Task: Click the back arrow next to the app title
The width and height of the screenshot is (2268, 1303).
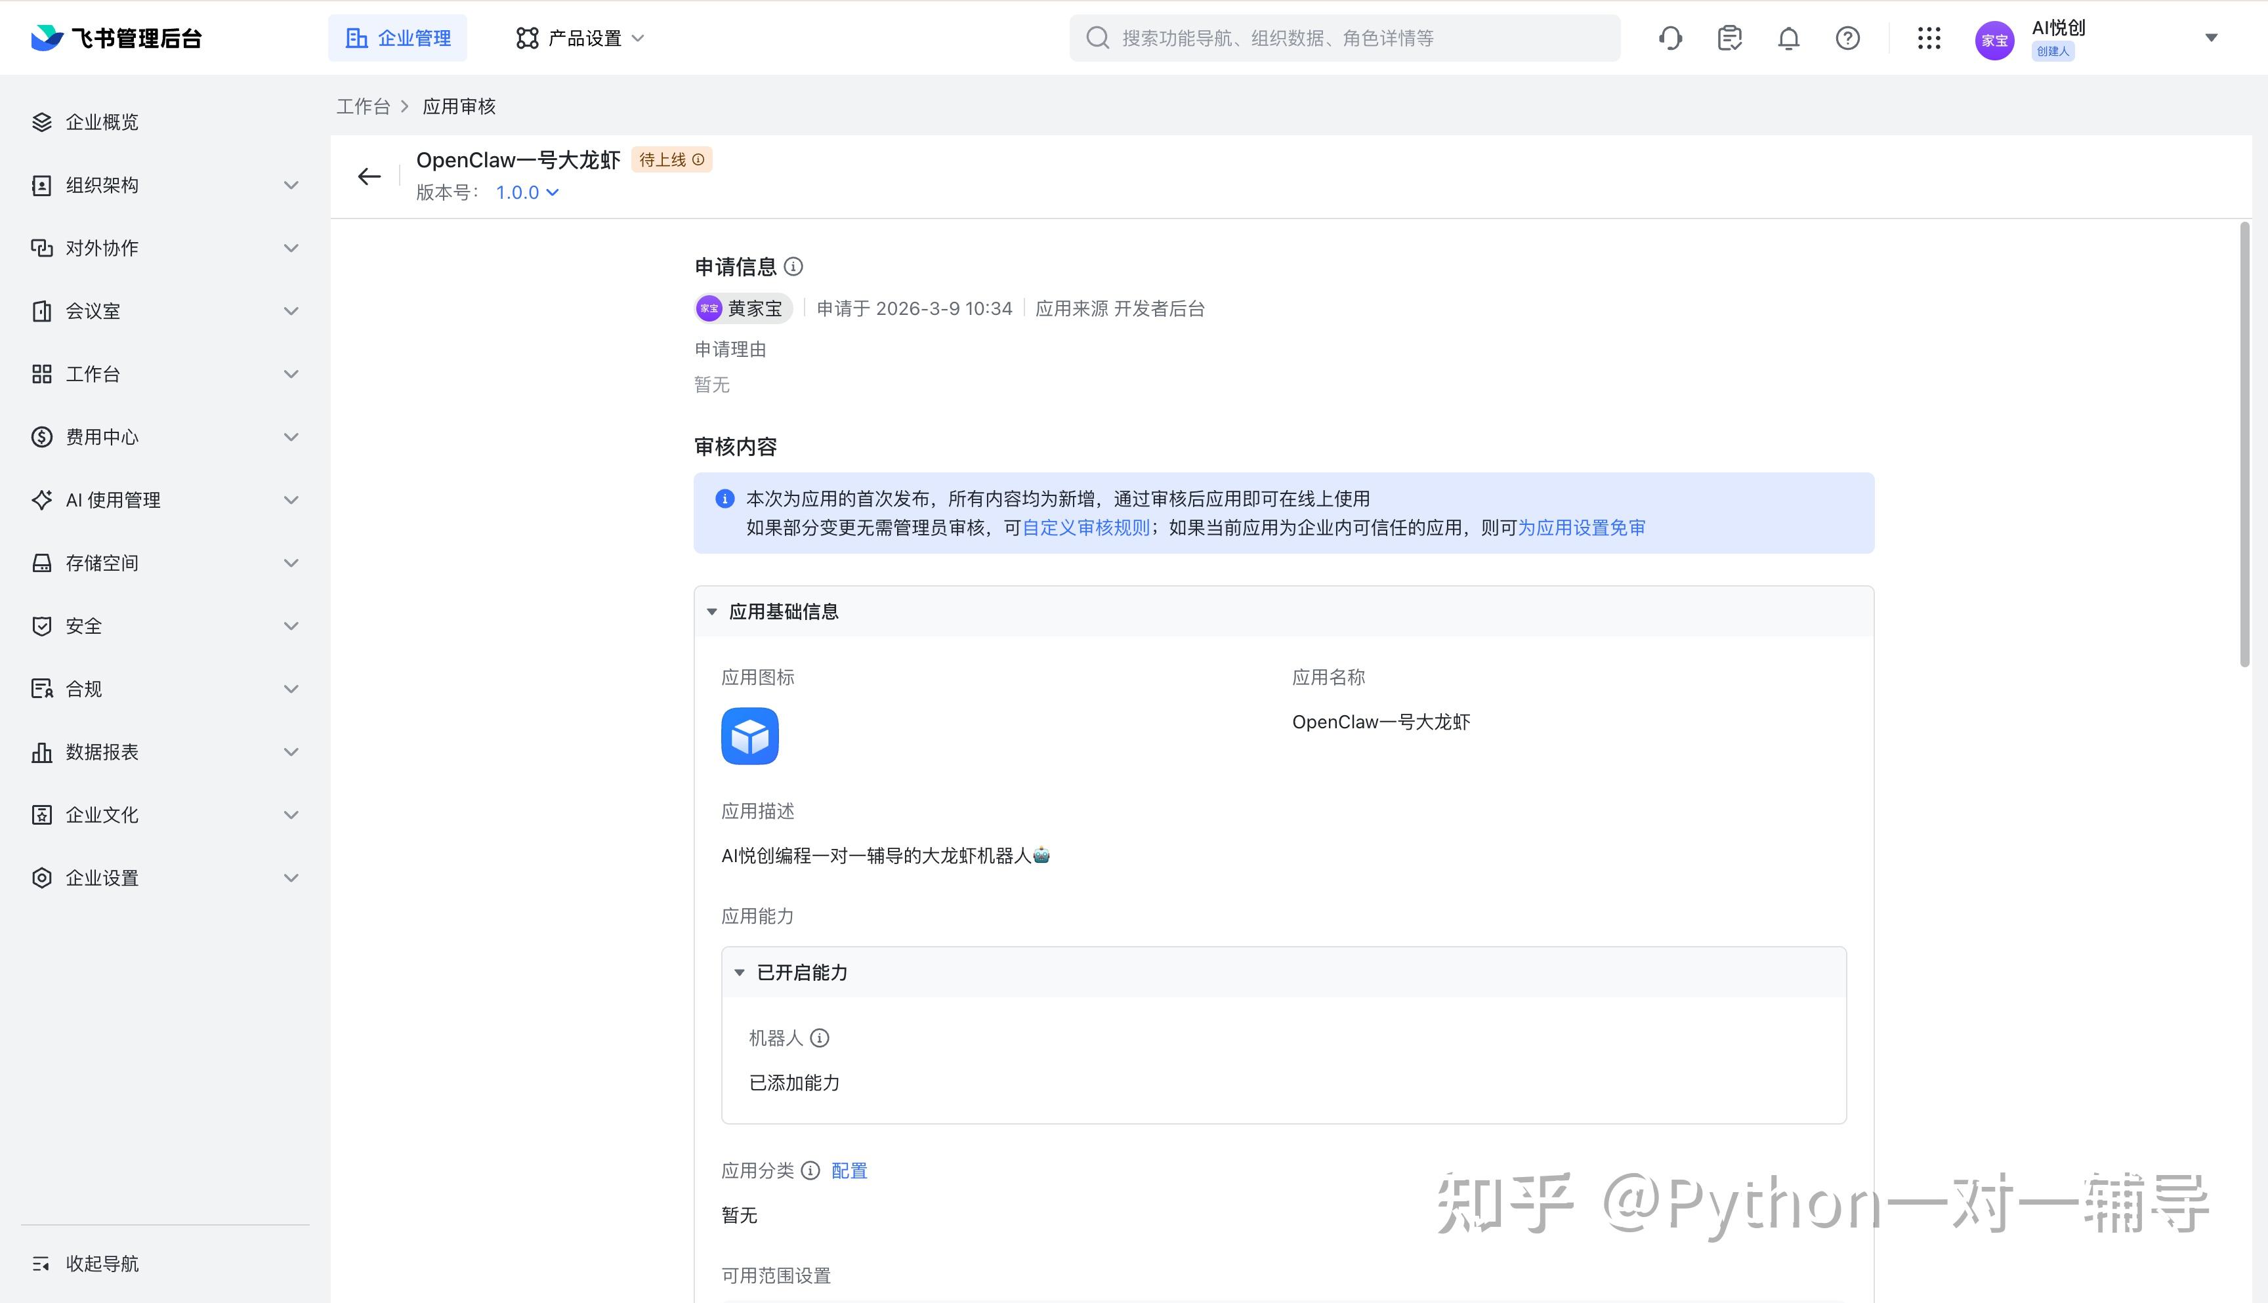Action: (x=369, y=176)
